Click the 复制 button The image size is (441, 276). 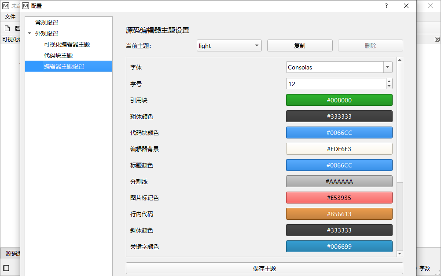pos(300,45)
